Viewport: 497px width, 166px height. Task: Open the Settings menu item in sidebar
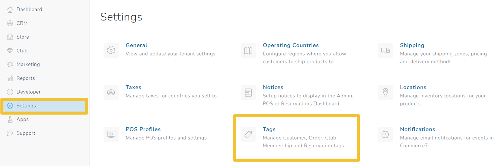(26, 105)
